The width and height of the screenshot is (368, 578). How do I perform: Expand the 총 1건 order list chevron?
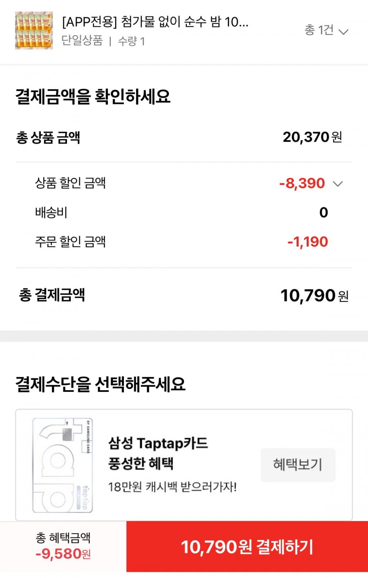coord(344,31)
